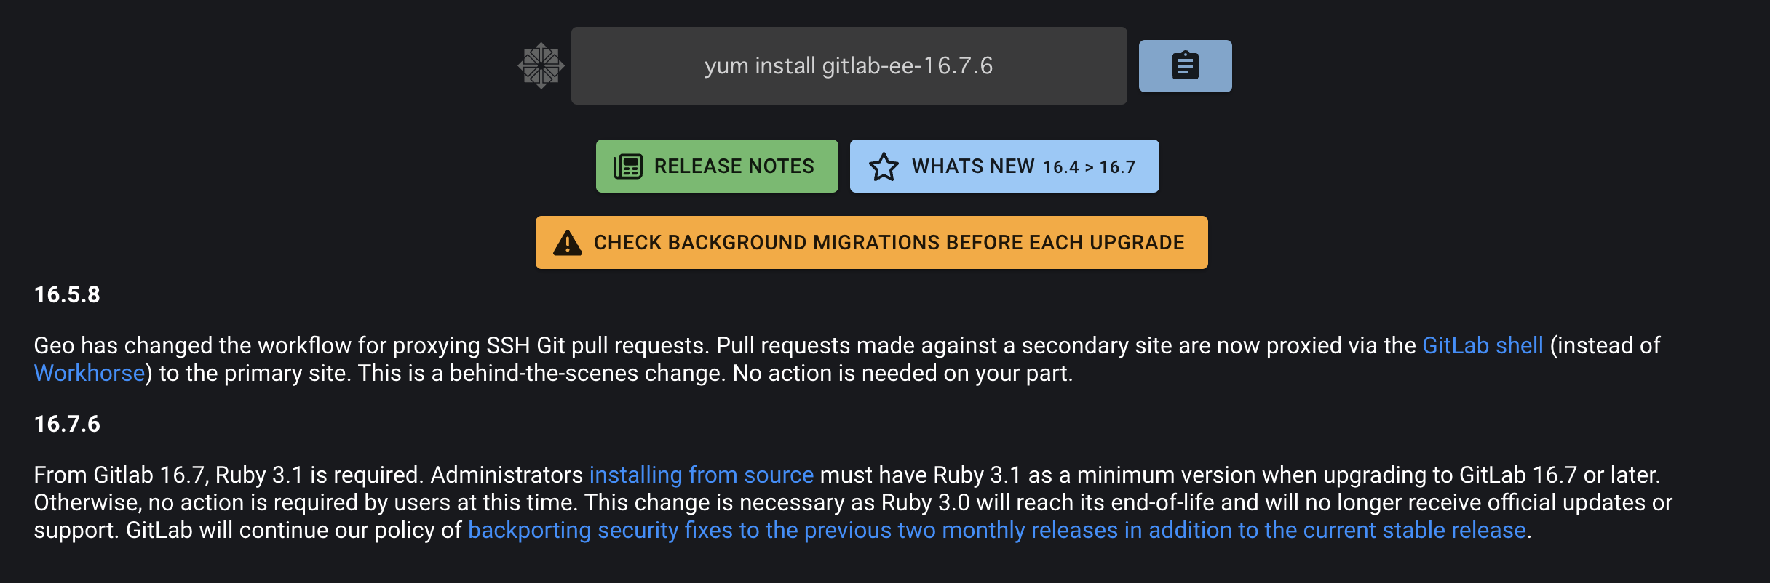This screenshot has height=583, width=1770.
Task: Open the WHATS NEW 16.4 > 16.7 overview
Action: (1004, 166)
